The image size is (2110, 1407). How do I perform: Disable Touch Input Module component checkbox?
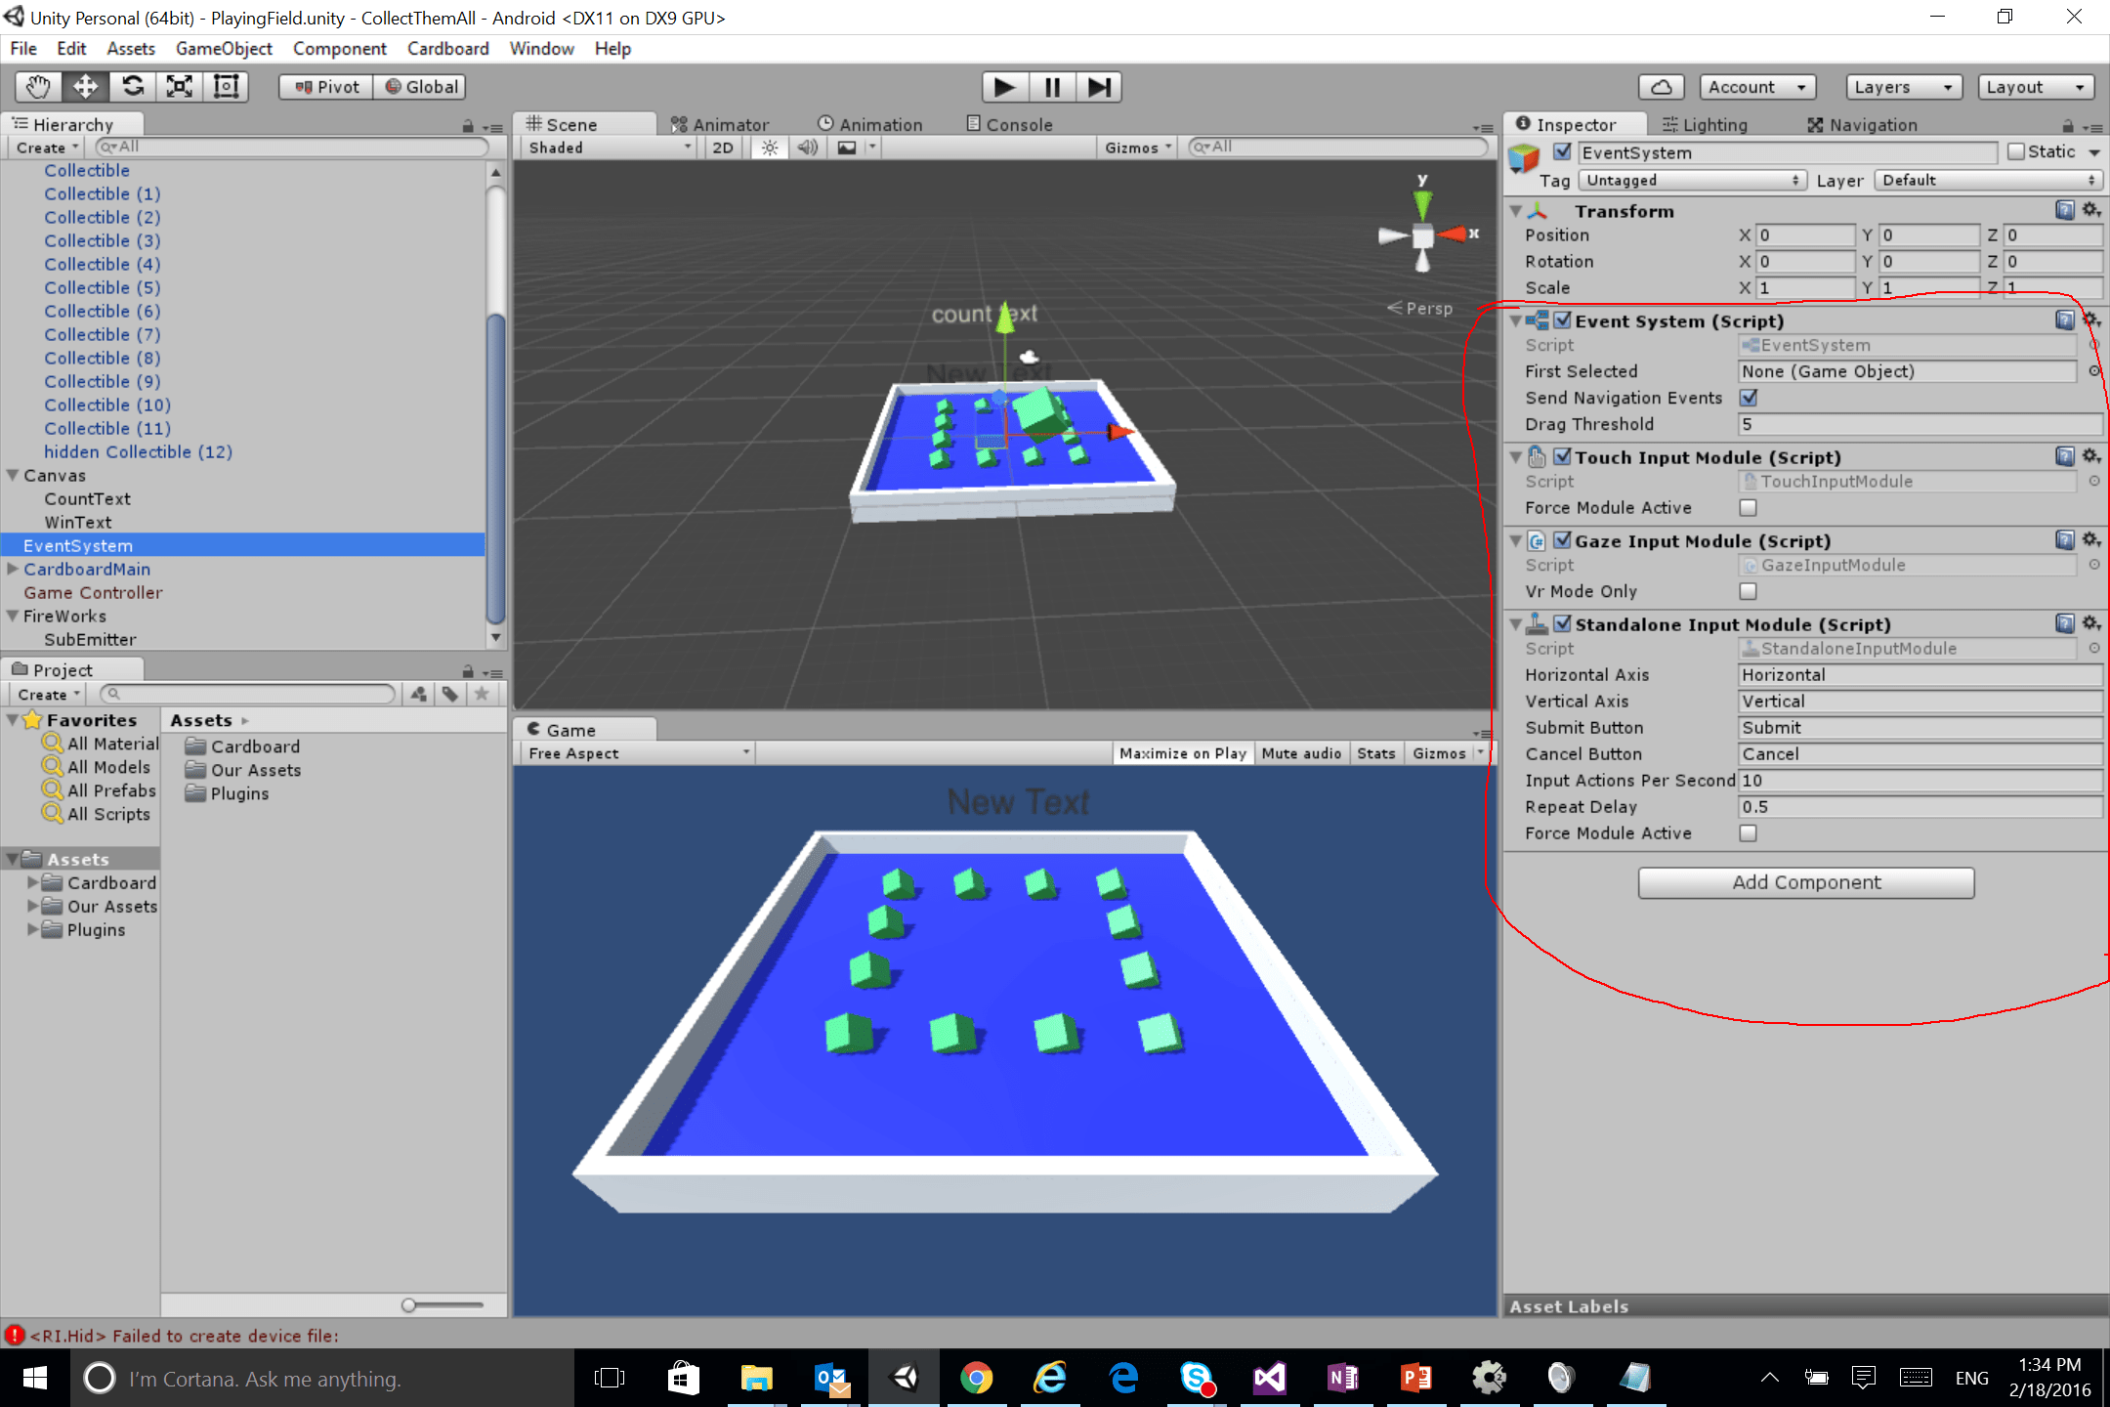[1562, 456]
